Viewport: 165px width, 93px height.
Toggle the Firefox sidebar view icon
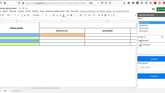pyautogui.click(x=146, y=3)
